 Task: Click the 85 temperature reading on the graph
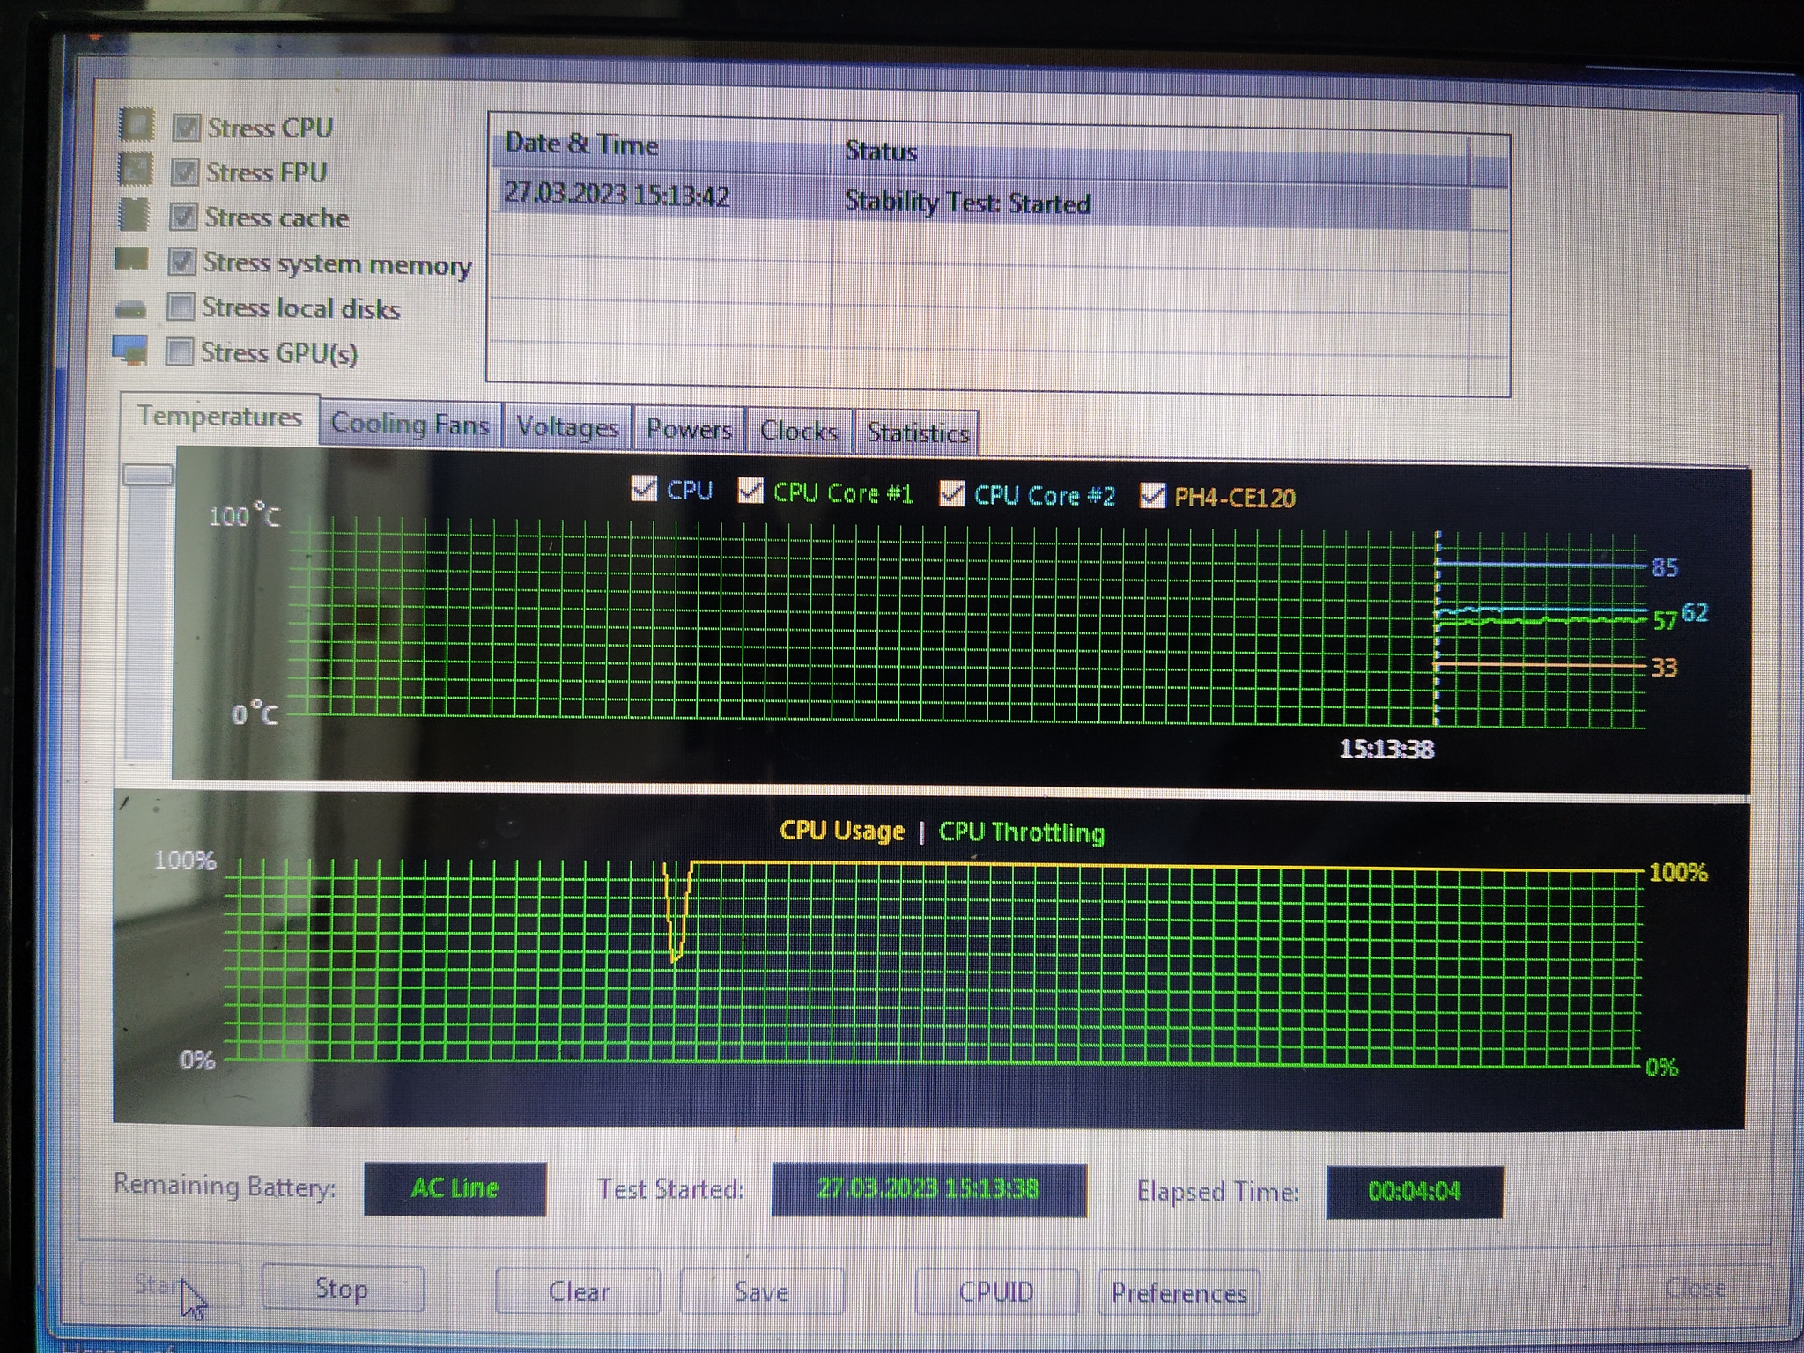click(x=1664, y=567)
